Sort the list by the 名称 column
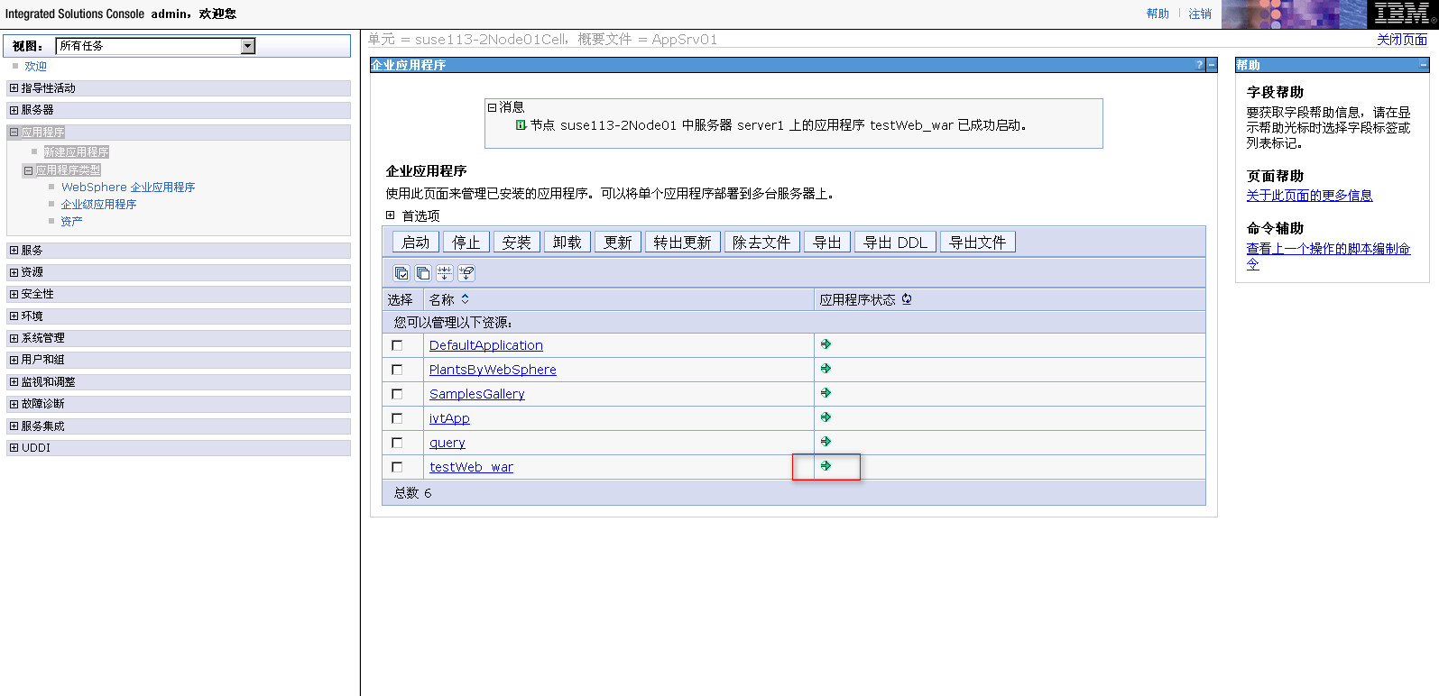The width and height of the screenshot is (1439, 696). click(x=466, y=299)
